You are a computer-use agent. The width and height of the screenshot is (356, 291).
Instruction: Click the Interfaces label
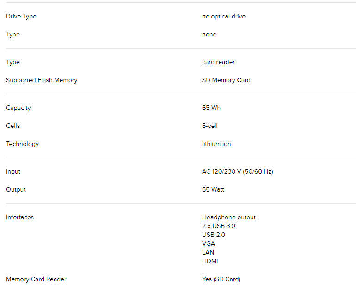[x=20, y=217]
